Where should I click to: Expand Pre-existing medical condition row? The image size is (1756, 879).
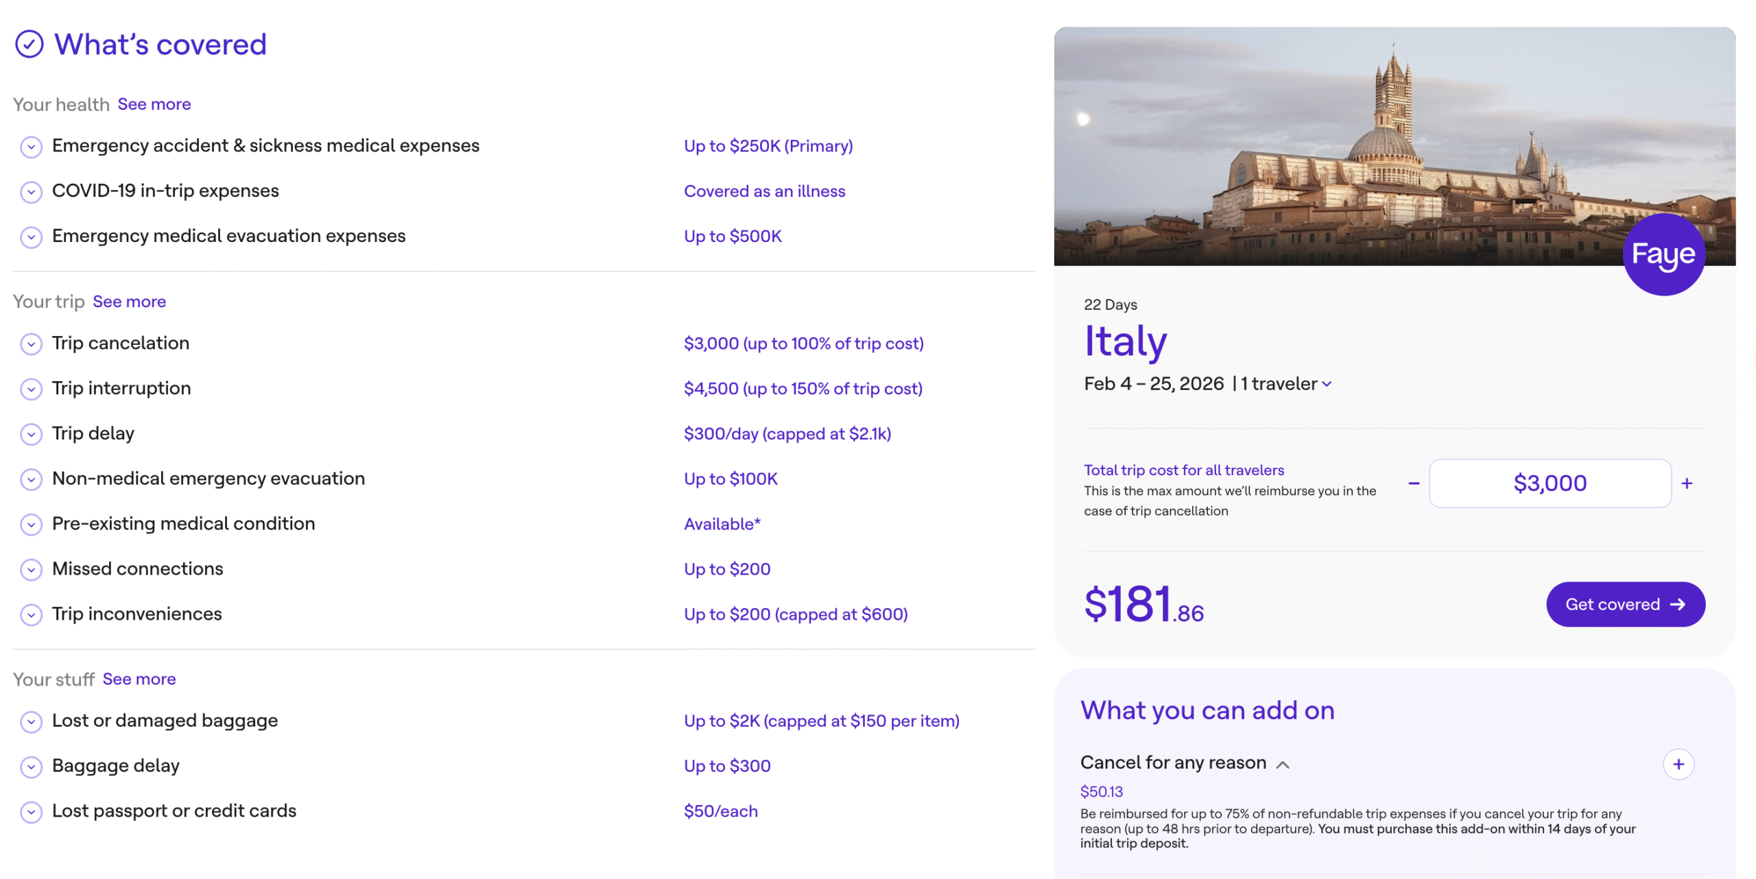coord(31,525)
